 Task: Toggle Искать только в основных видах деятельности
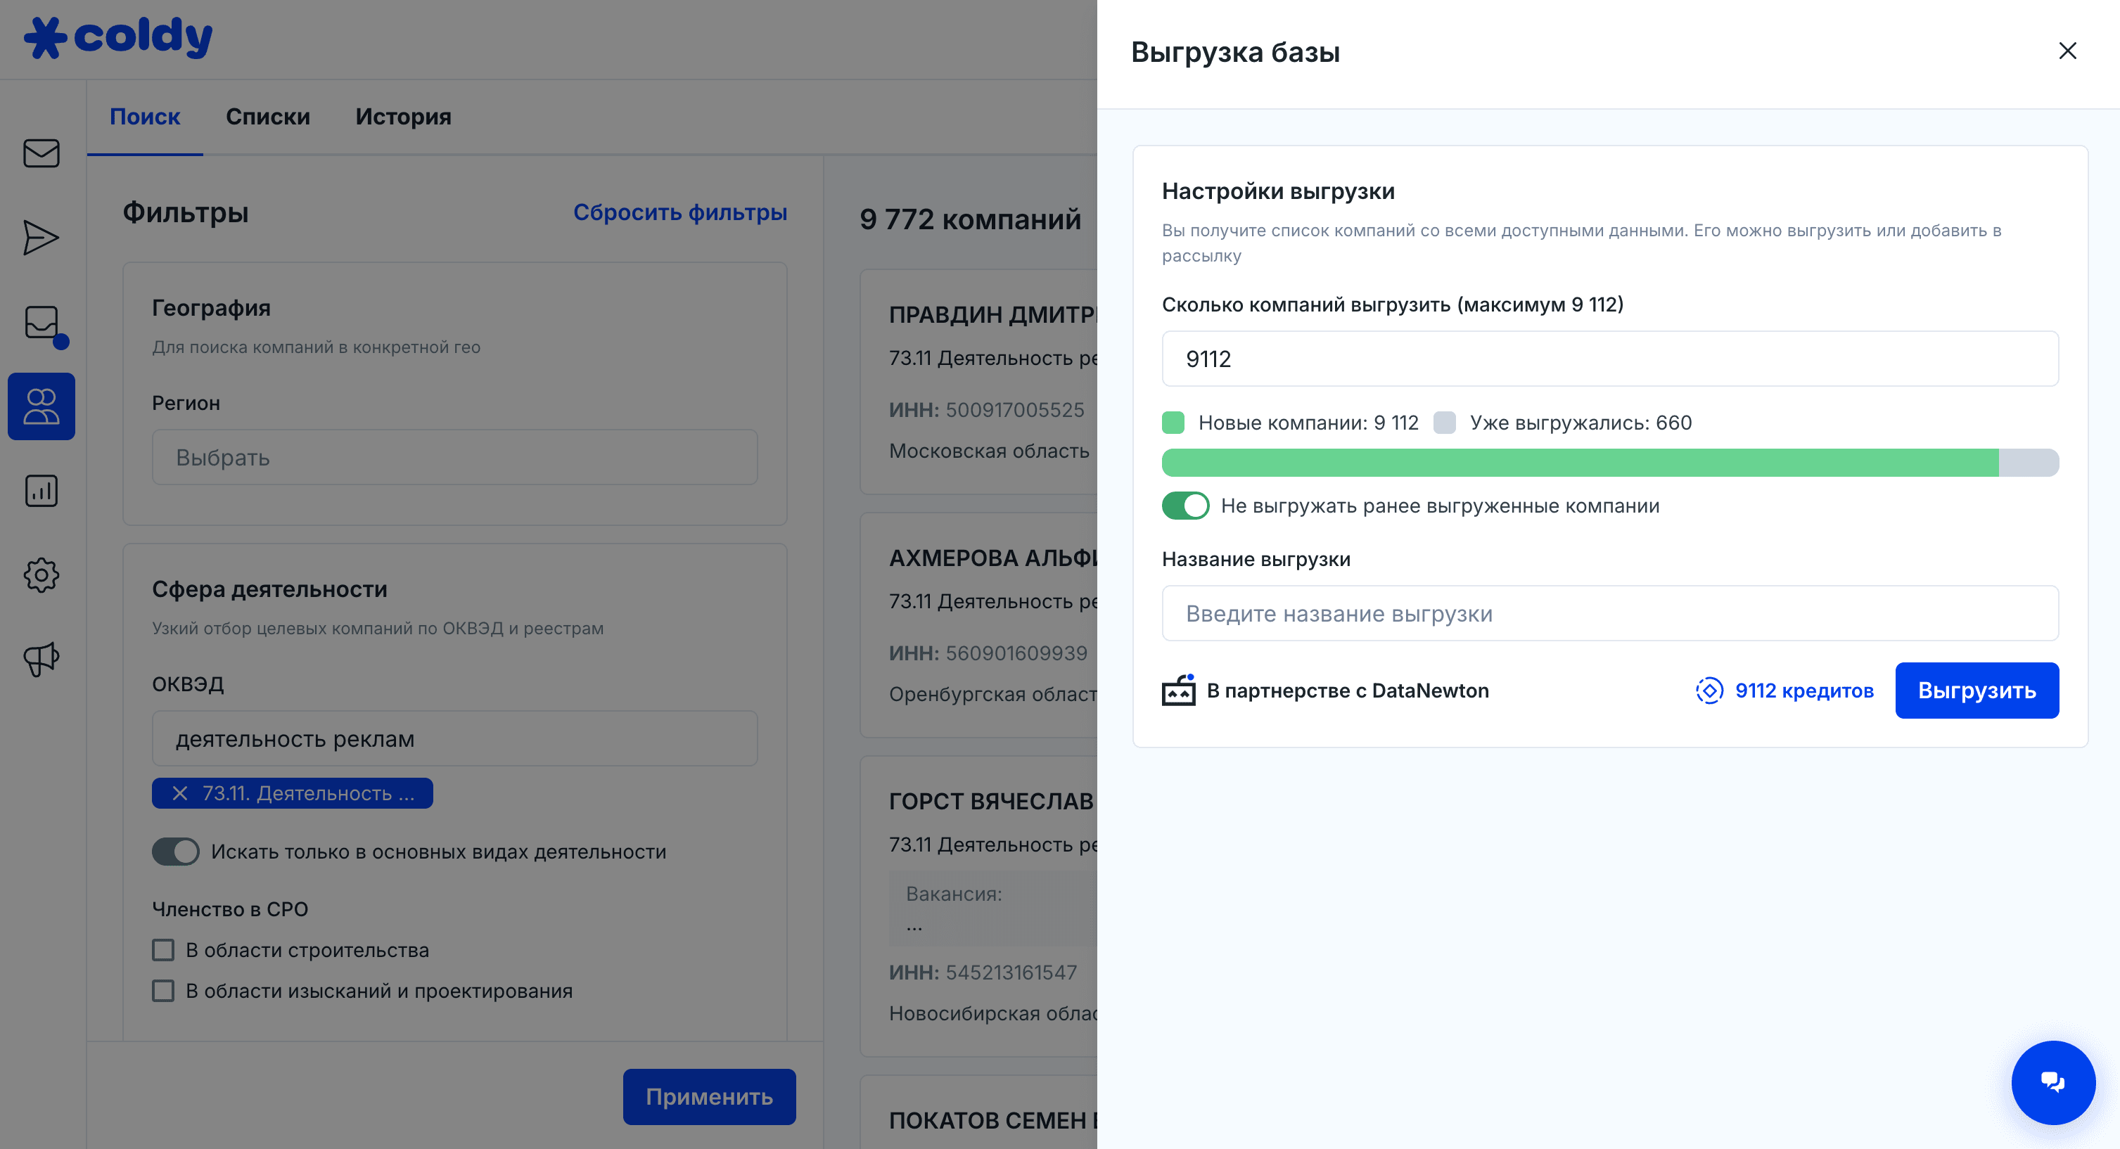point(175,852)
